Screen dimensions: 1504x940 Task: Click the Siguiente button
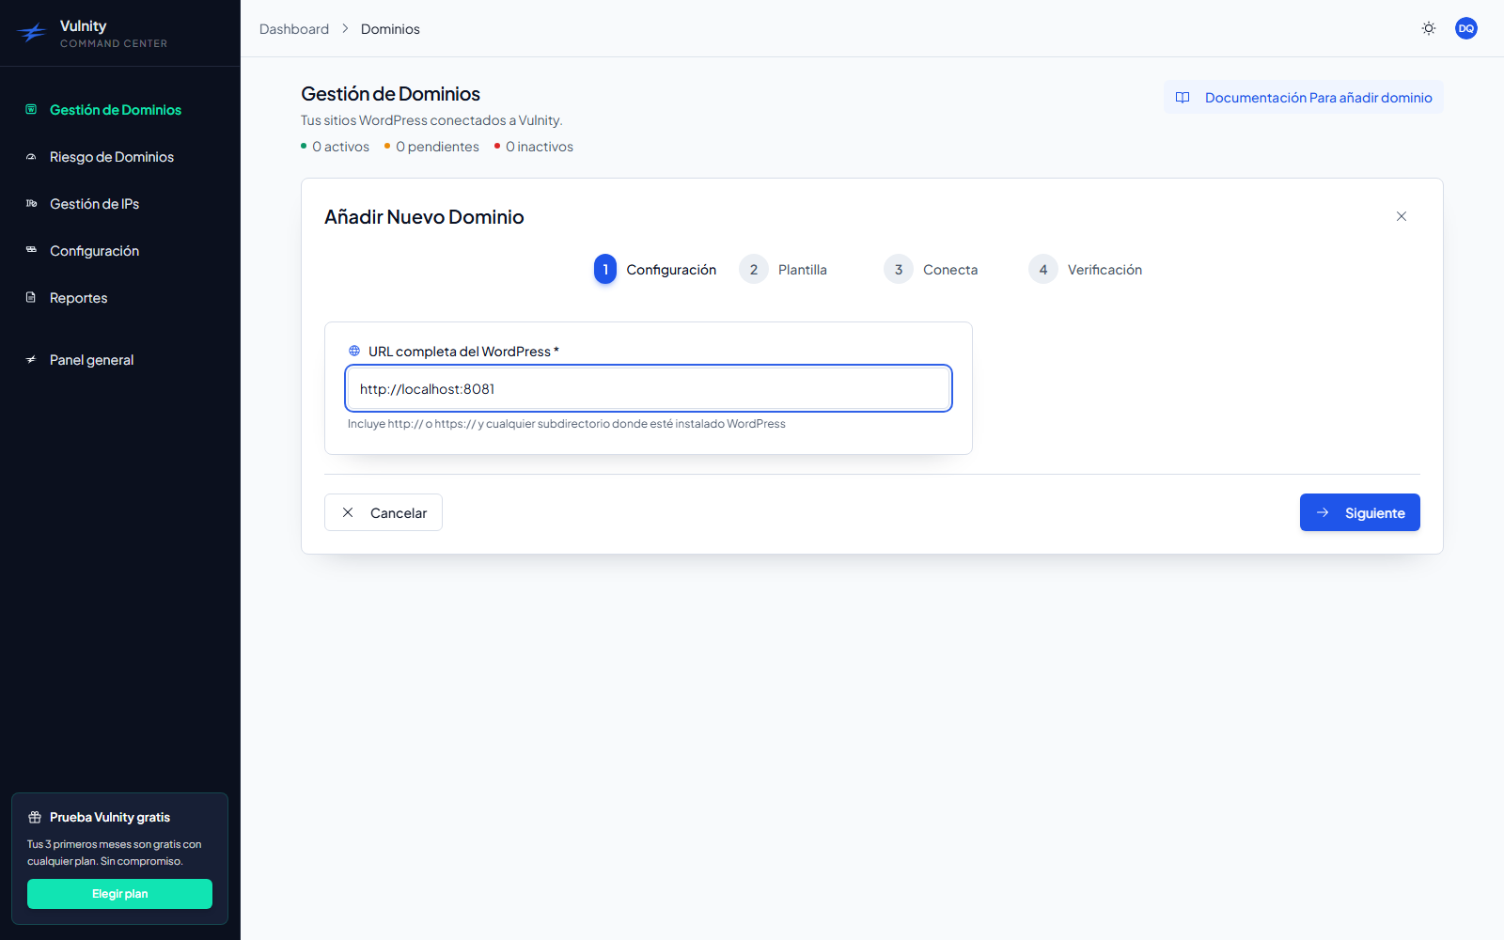(1359, 512)
